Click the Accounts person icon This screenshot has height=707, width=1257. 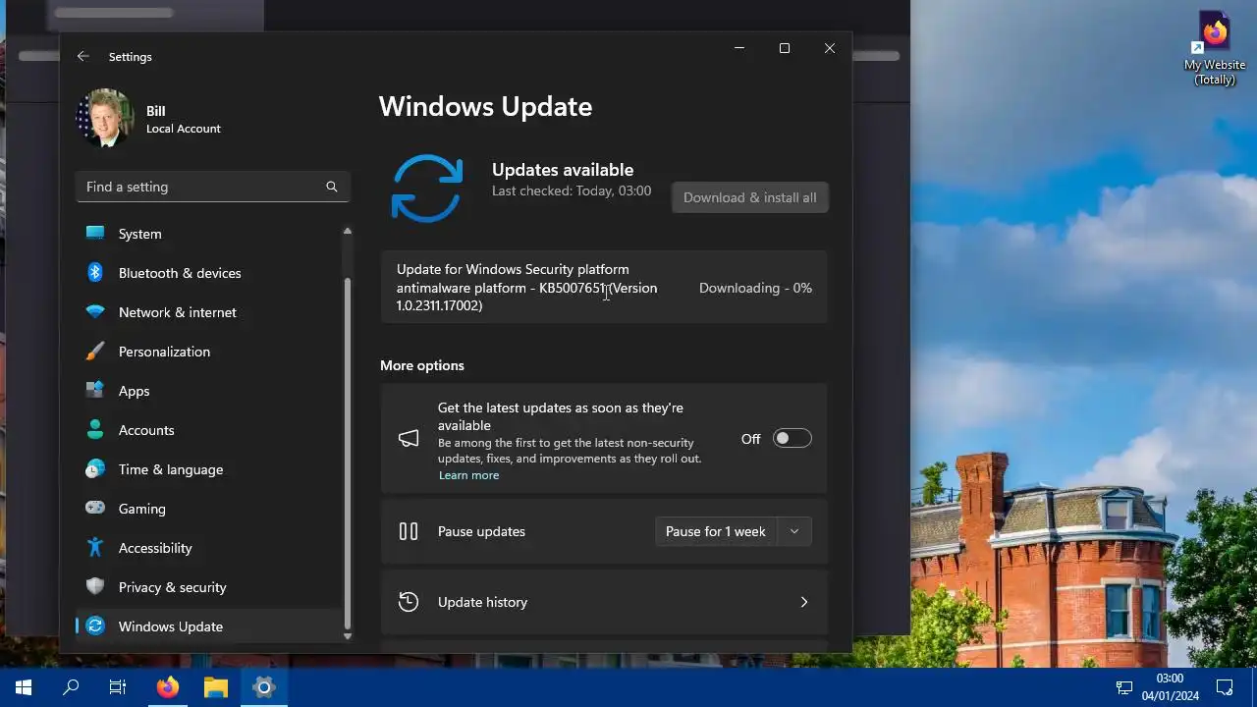(x=95, y=430)
